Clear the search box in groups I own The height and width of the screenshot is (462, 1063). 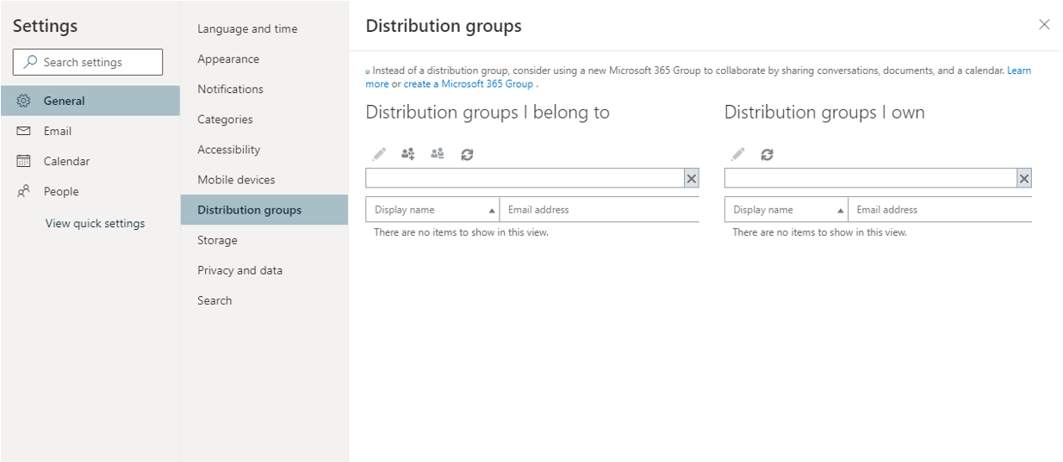point(1023,179)
